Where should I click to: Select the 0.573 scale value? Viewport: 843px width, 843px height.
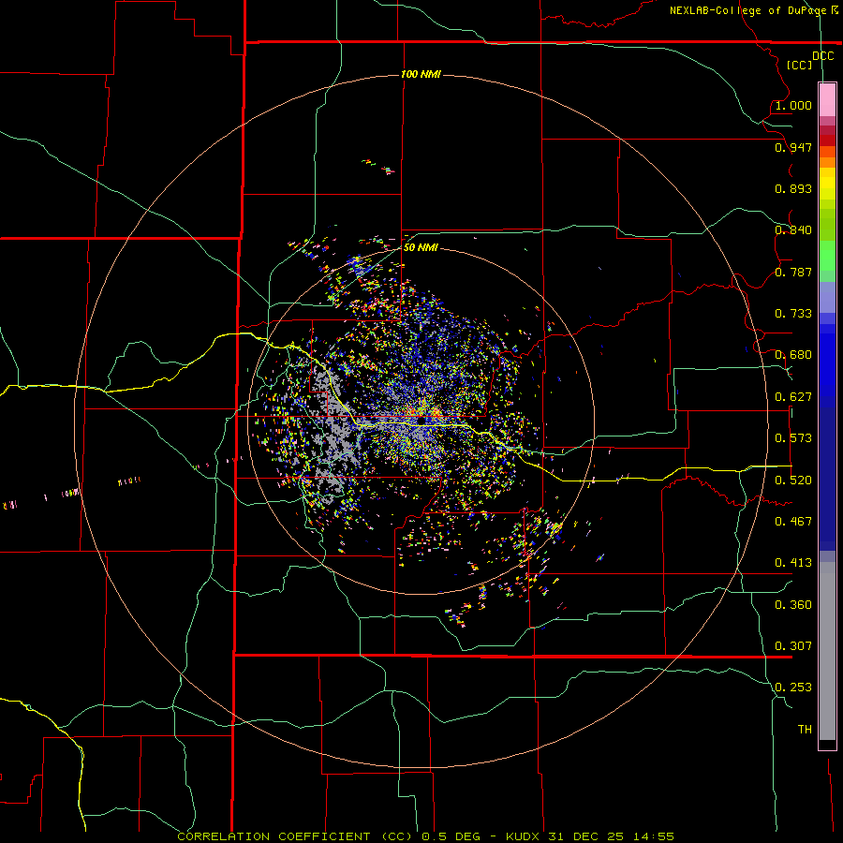[793, 438]
